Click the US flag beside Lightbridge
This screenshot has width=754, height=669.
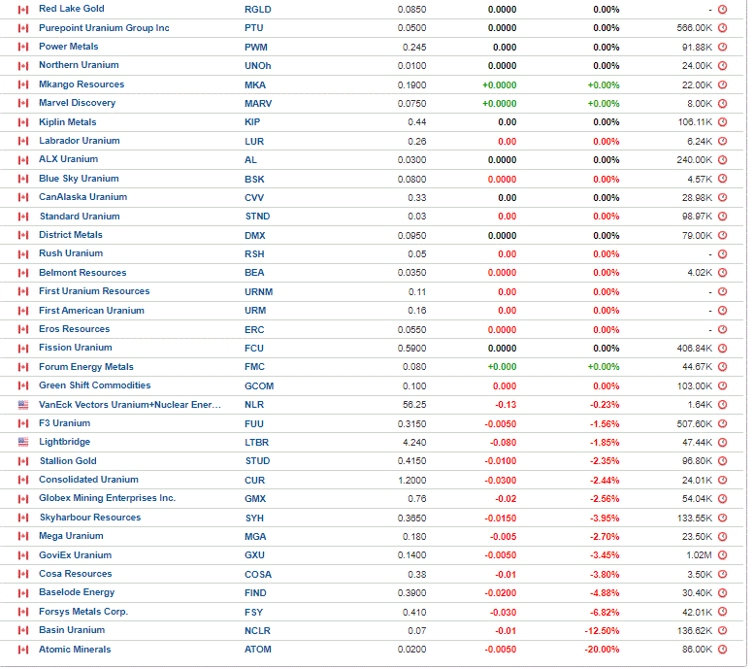pyautogui.click(x=23, y=442)
